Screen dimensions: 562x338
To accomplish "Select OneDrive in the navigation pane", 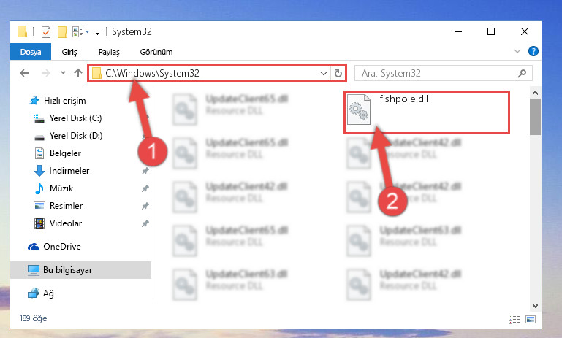I will [x=61, y=247].
